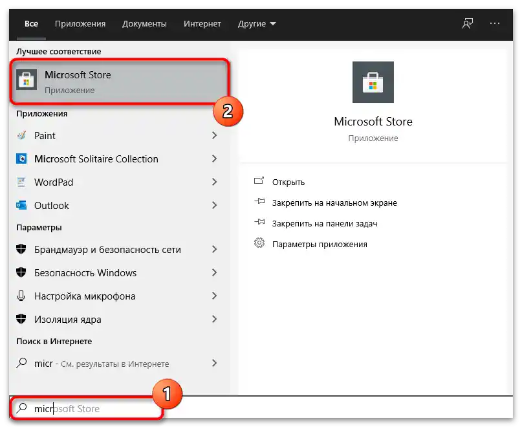Viewport: 522px width, 427px height.
Task: Expand the Outlook result arrow
Action: click(214, 205)
